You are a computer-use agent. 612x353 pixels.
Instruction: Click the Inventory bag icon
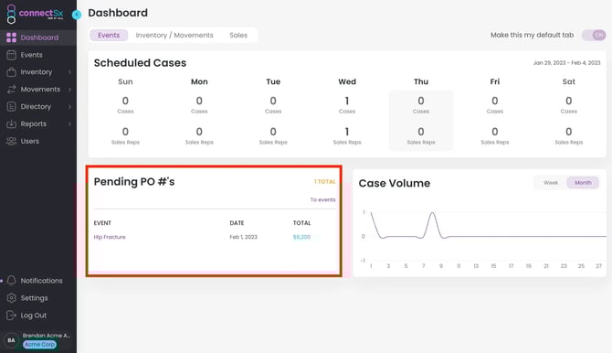pyautogui.click(x=11, y=72)
